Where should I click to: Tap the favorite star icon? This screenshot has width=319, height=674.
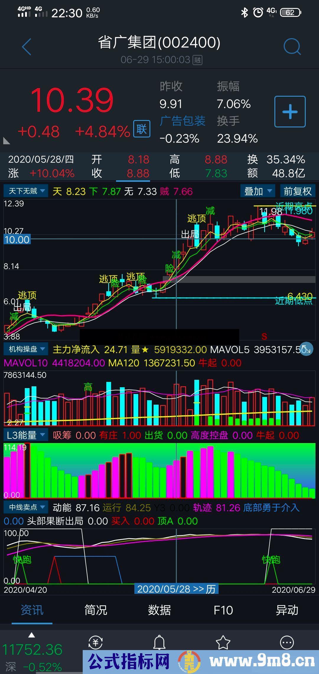223,642
